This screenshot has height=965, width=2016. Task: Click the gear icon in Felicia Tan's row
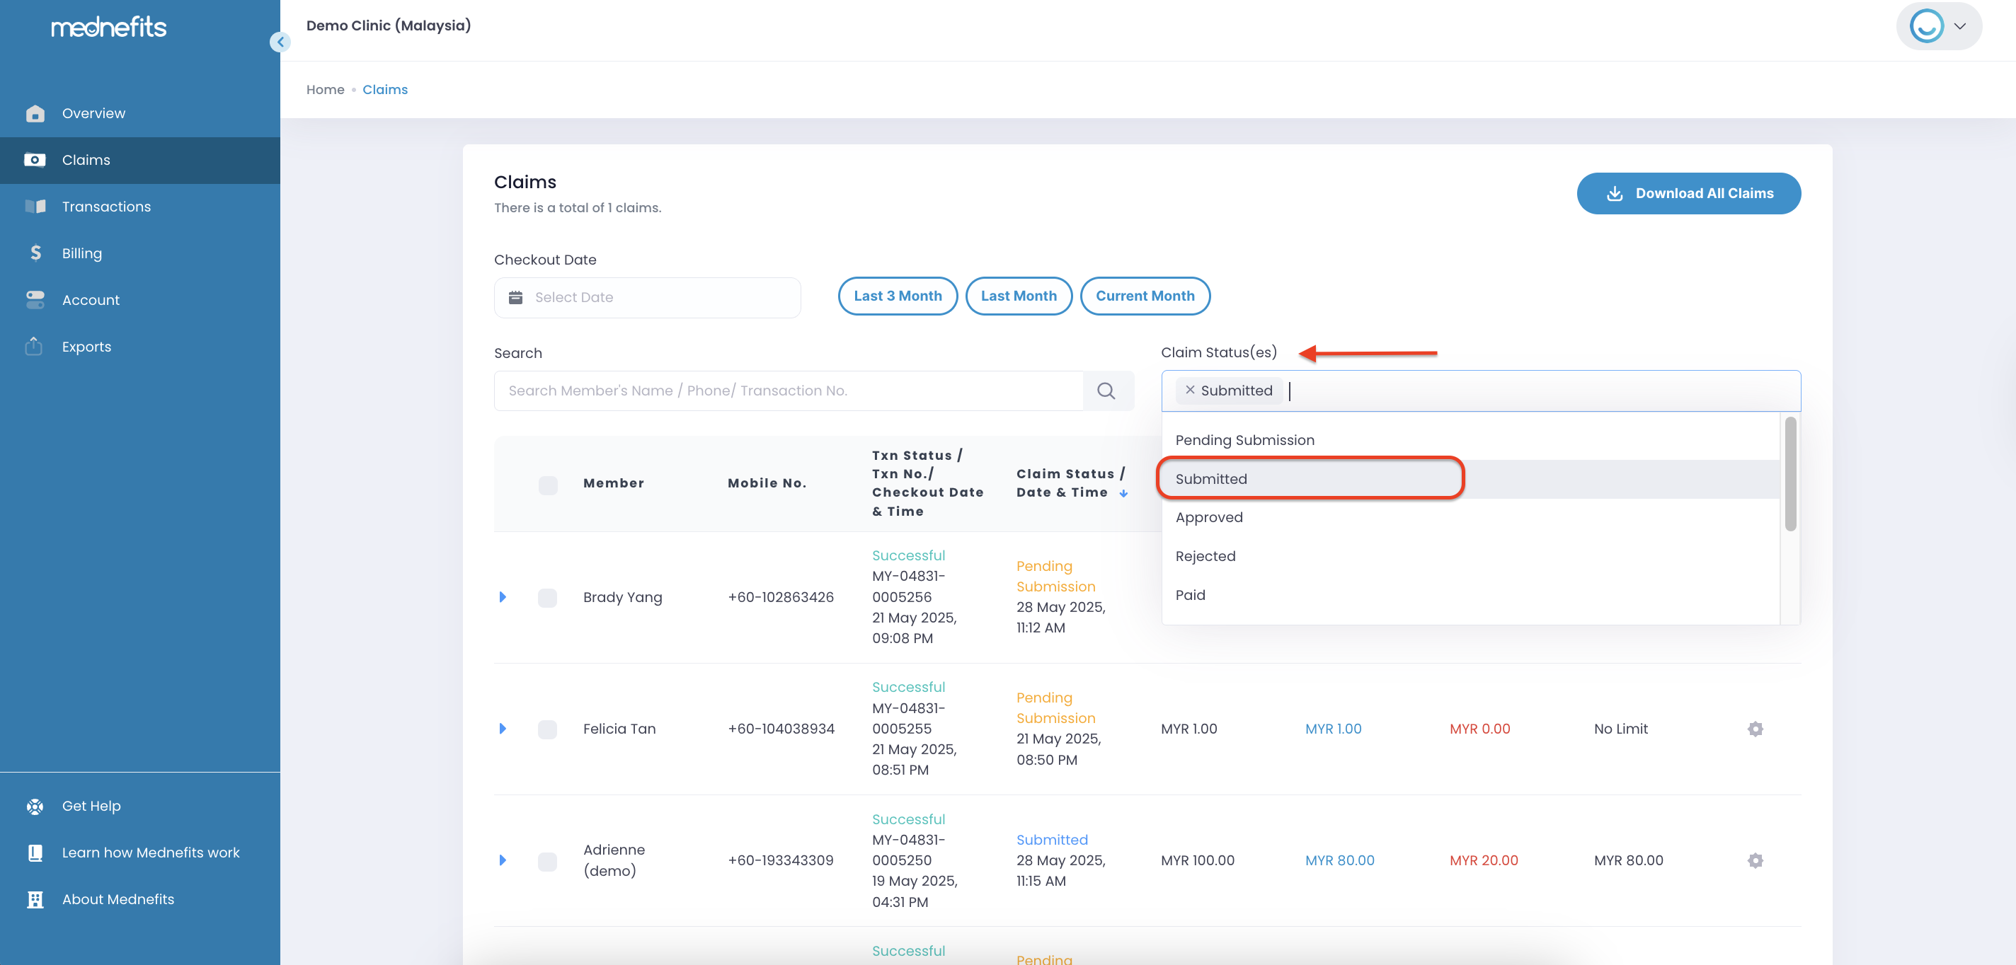(1755, 729)
